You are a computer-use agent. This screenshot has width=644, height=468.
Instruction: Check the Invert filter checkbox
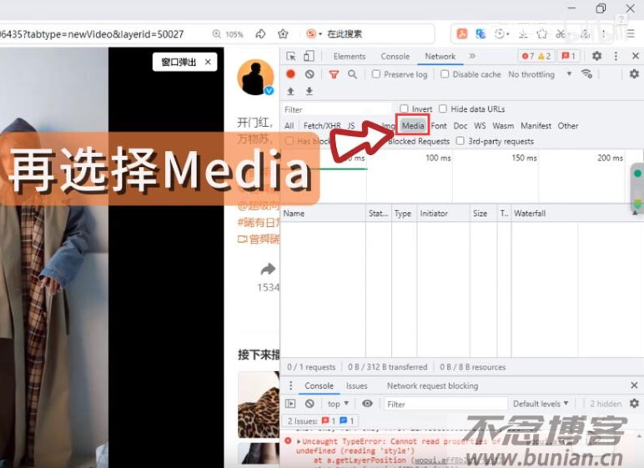click(404, 109)
